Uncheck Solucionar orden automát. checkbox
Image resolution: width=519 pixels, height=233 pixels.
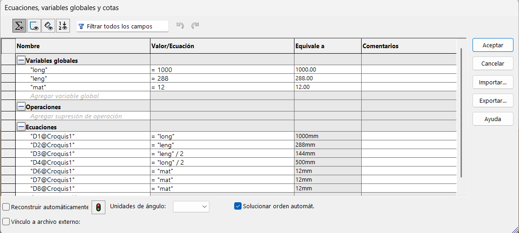(238, 206)
